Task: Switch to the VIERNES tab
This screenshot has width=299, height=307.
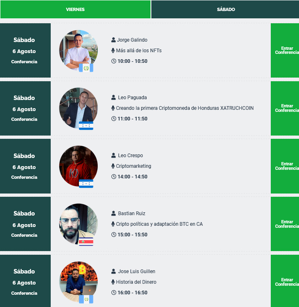Action: 75,9
